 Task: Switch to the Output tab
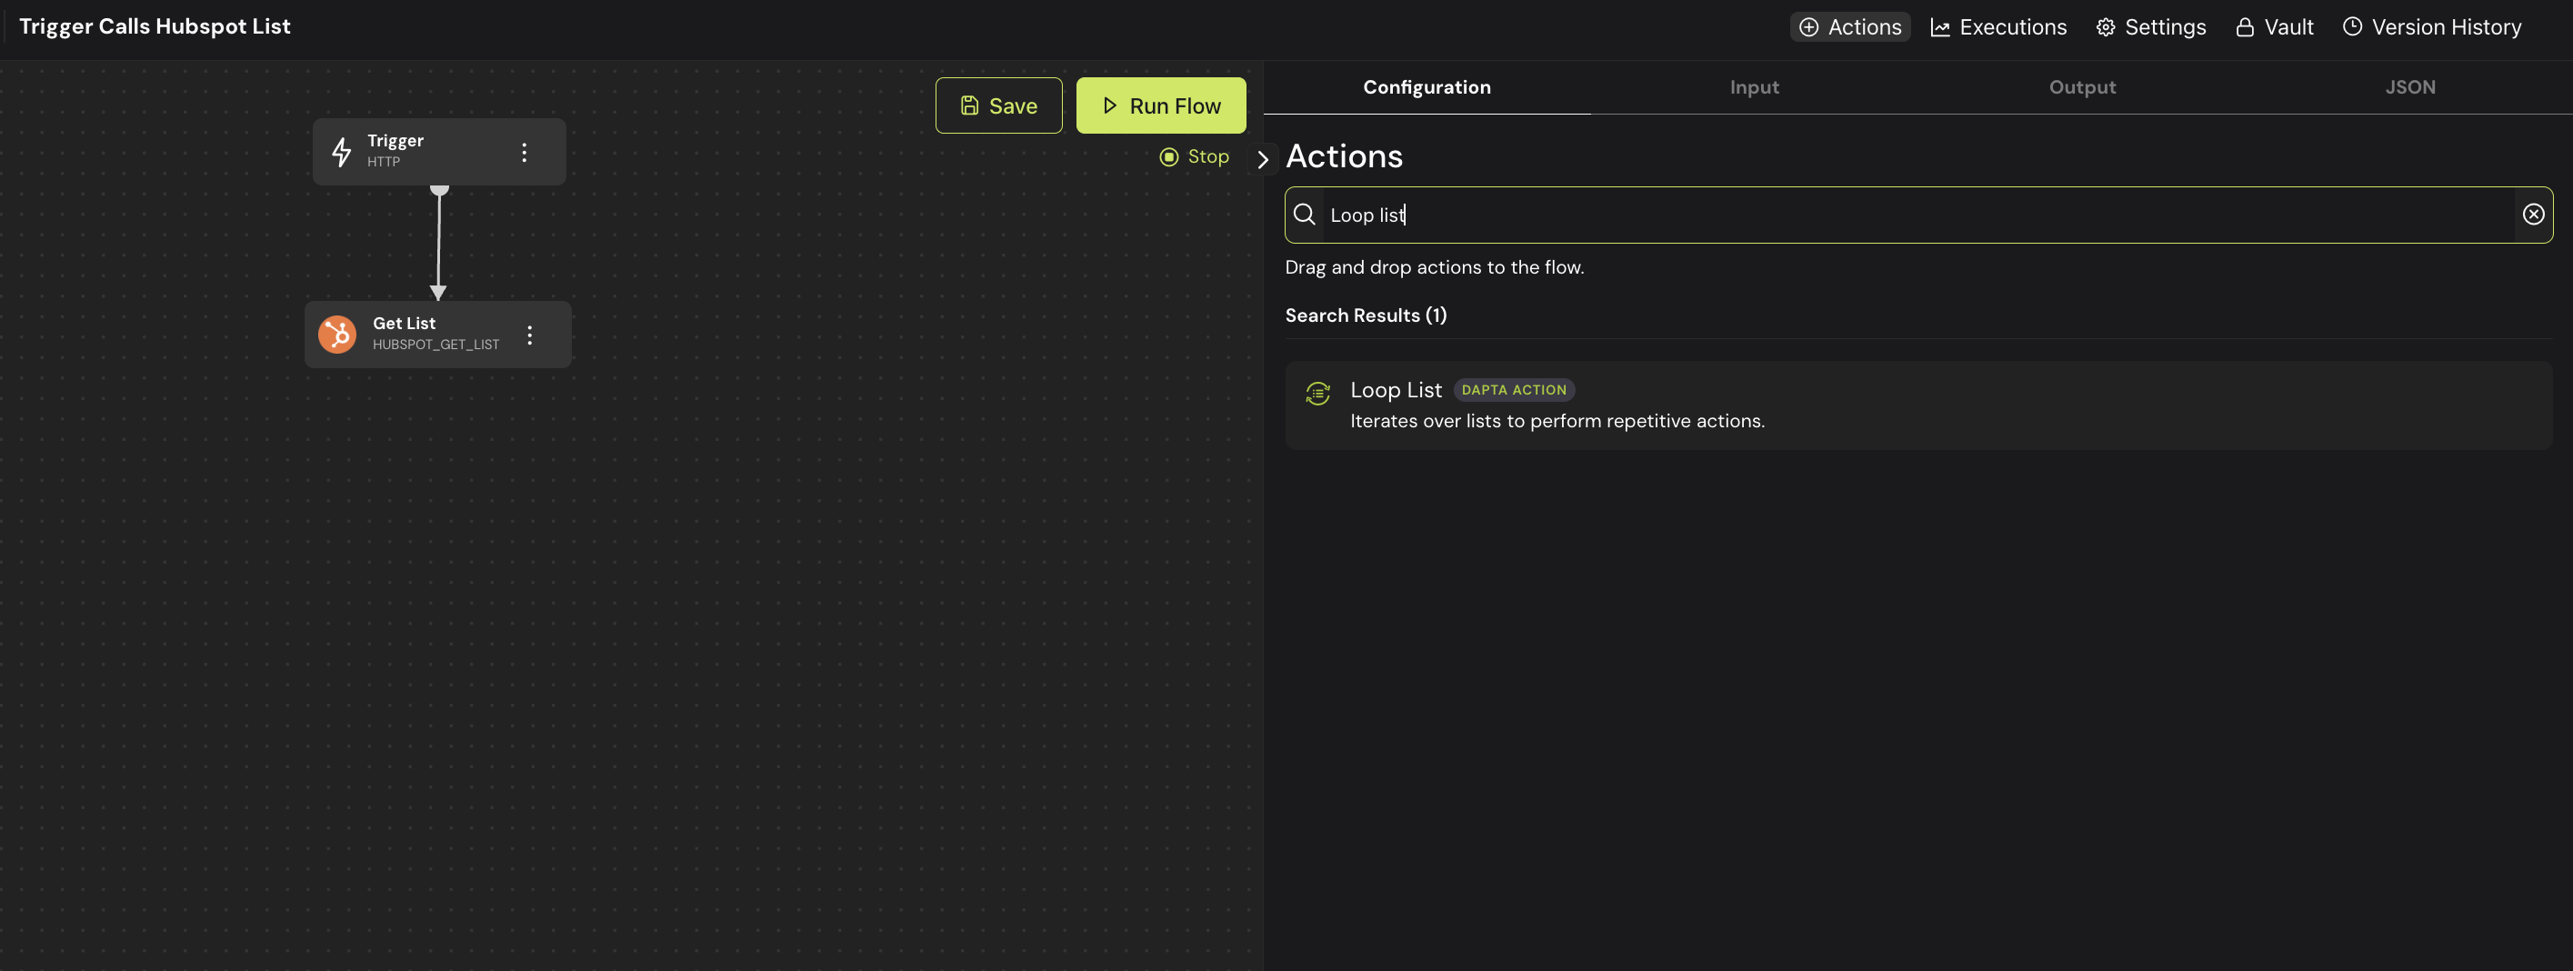pyautogui.click(x=2081, y=88)
